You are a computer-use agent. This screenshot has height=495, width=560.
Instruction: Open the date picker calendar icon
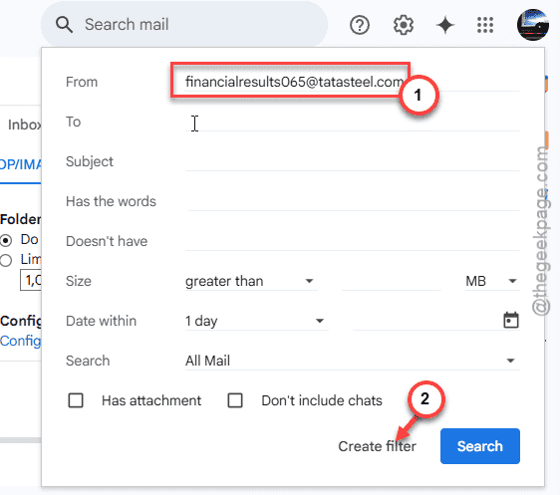[511, 320]
